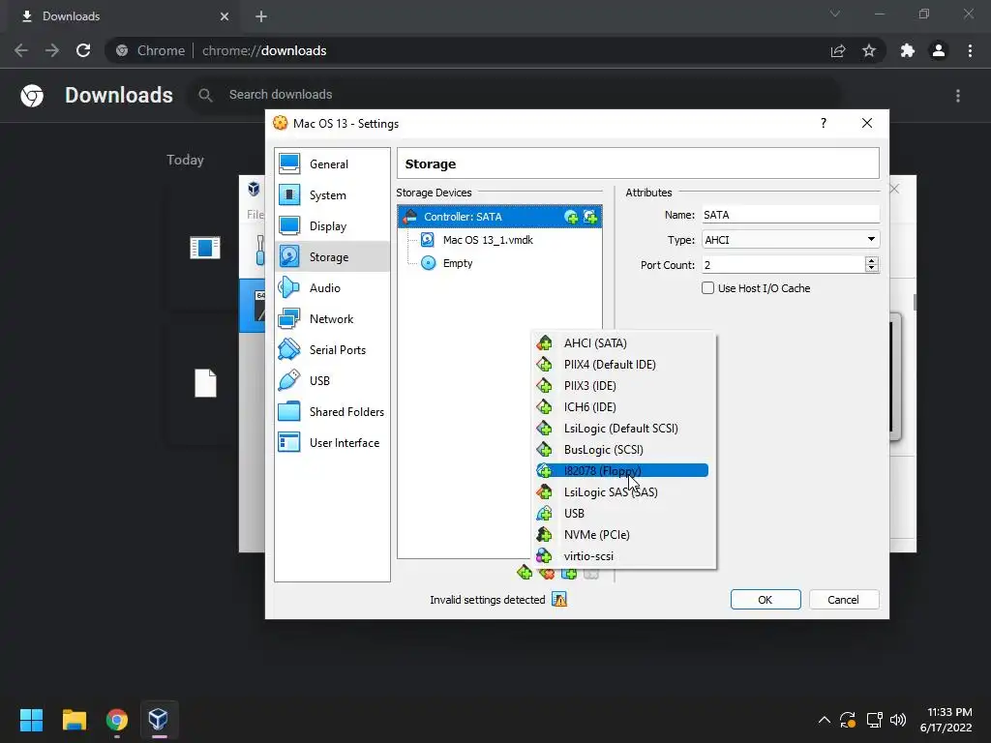Open the Network settings category
The height and width of the screenshot is (743, 991).
coord(332,319)
